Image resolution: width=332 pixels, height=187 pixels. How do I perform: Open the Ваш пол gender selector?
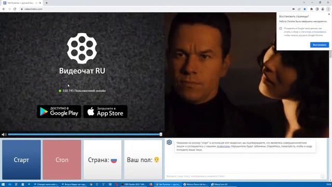[143, 159]
